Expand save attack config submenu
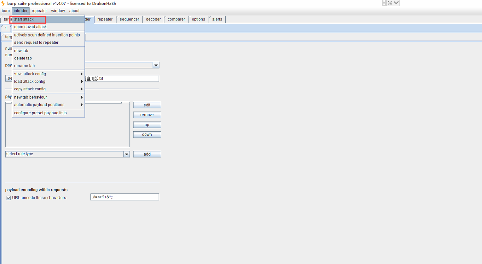482x264 pixels. click(x=48, y=74)
